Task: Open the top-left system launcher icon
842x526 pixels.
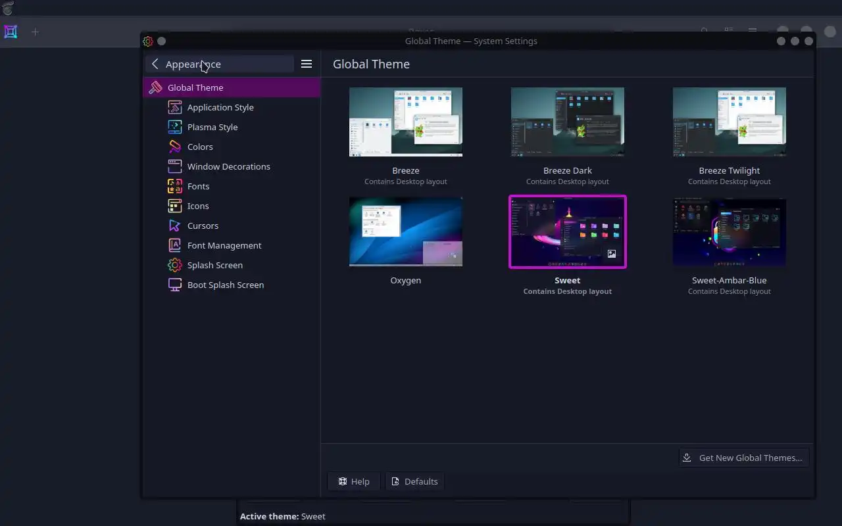Action: [8, 8]
